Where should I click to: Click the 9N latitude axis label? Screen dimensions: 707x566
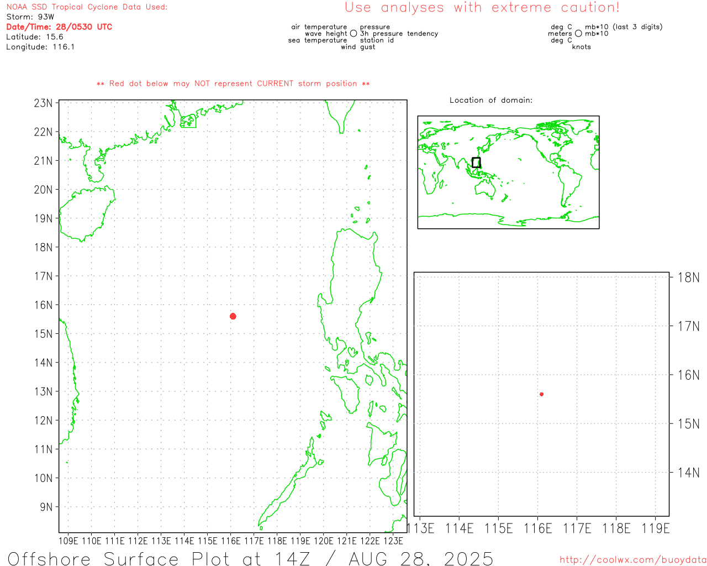[46, 507]
